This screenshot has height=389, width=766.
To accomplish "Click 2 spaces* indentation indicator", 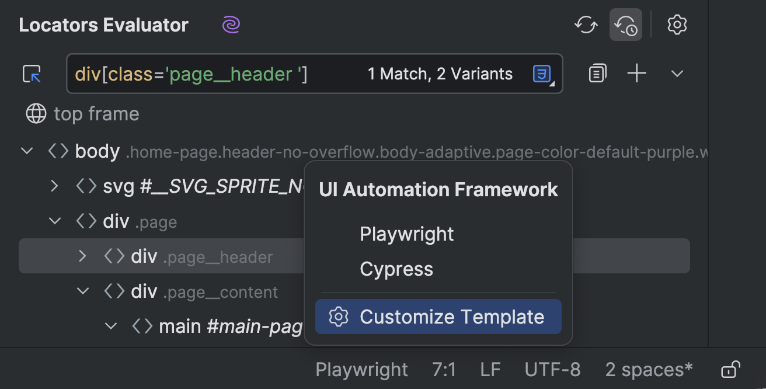I will coord(648,369).
